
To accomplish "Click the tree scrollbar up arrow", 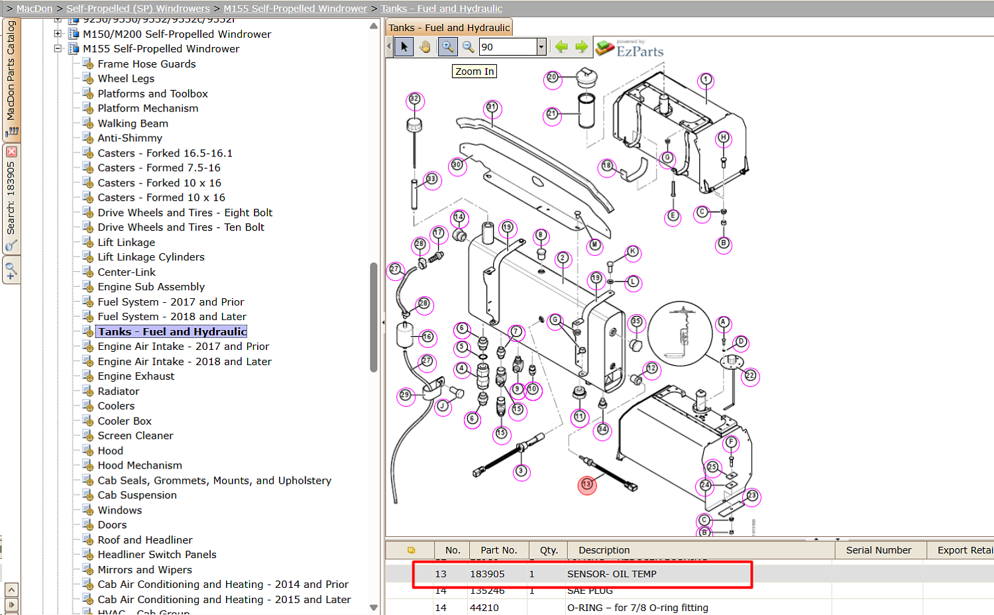I will tap(374, 27).
